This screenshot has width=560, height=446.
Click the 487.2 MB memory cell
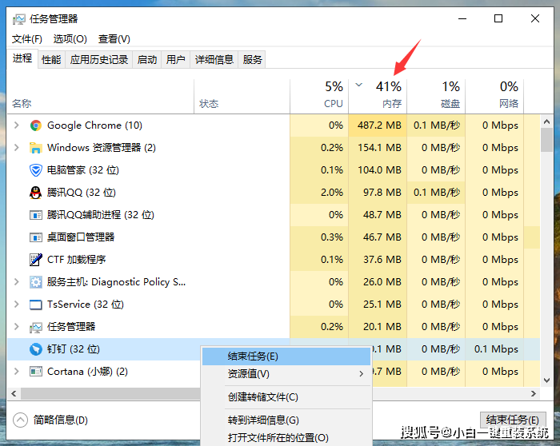(378, 125)
